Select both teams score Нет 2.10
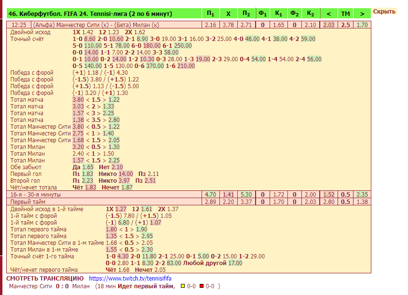Screen dimensions: 408x295 coord(117,168)
